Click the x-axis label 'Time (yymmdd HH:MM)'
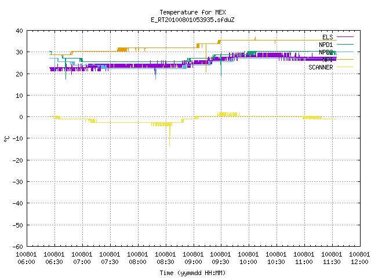Image resolution: width=371 pixels, height=278 pixels. [192, 273]
